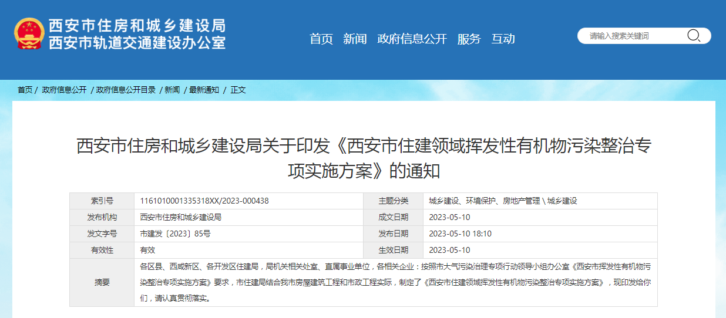The width and height of the screenshot is (726, 318).
Task: Click the index number 11610100013353​18XX/2023-000438
Action: coord(204,201)
